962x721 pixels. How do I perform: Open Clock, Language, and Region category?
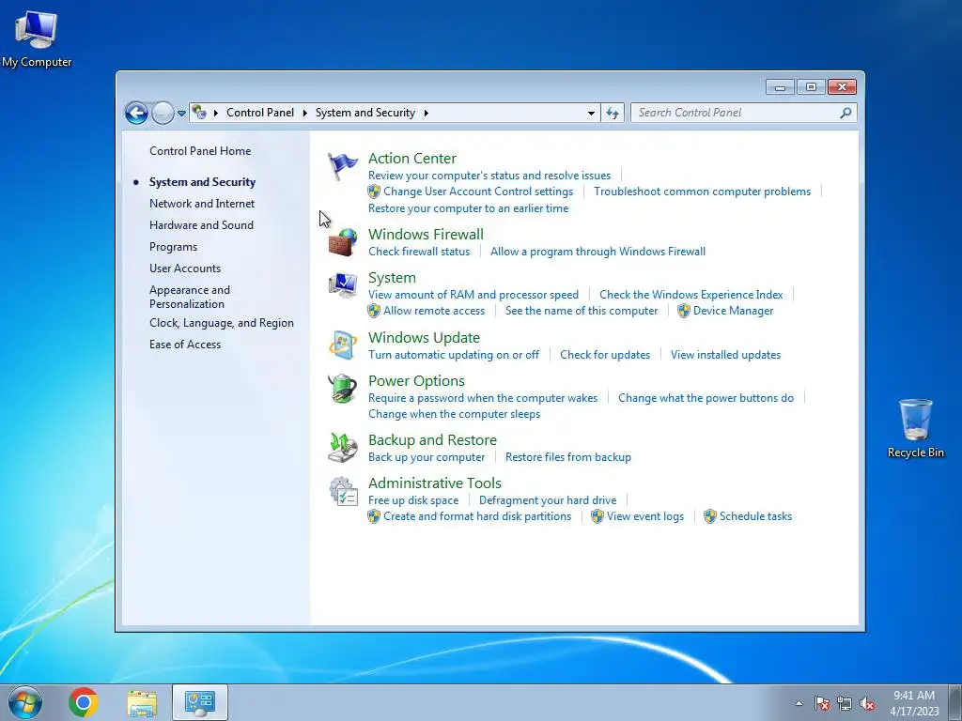222,323
